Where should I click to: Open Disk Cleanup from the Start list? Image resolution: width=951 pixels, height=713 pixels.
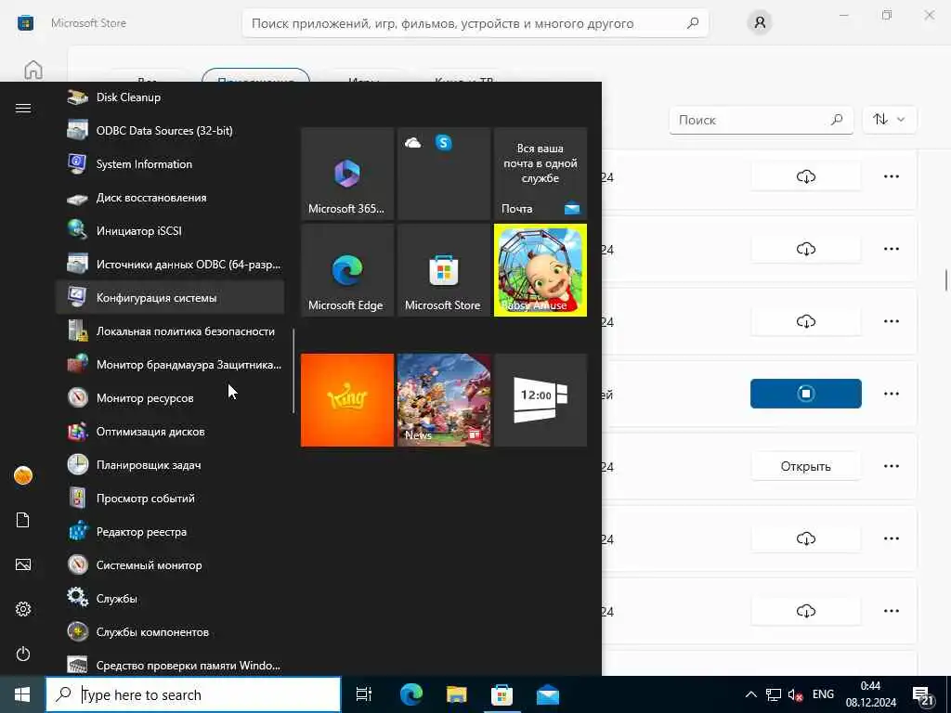(170, 97)
